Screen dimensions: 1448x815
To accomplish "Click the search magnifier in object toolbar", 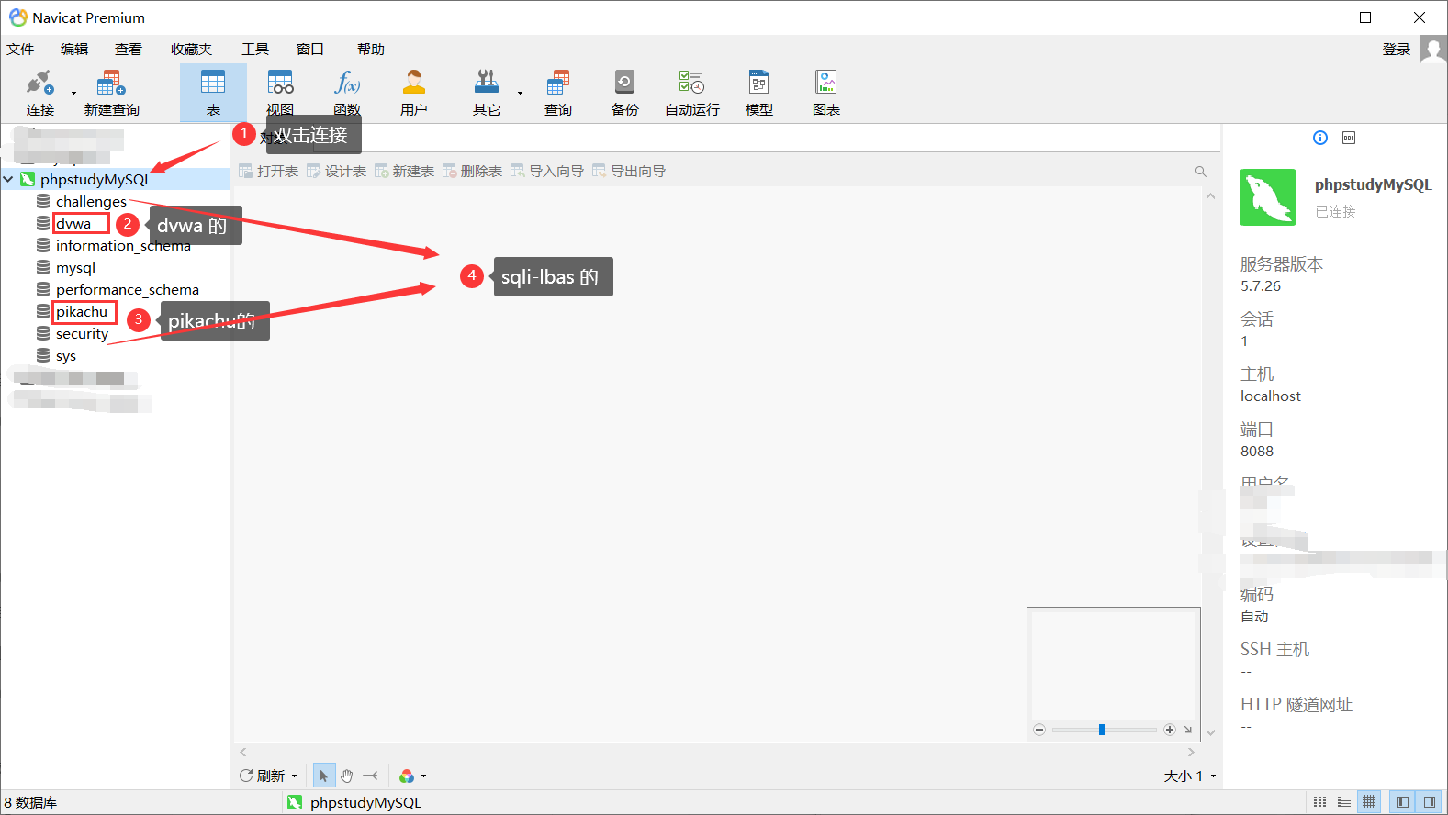I will point(1200,172).
